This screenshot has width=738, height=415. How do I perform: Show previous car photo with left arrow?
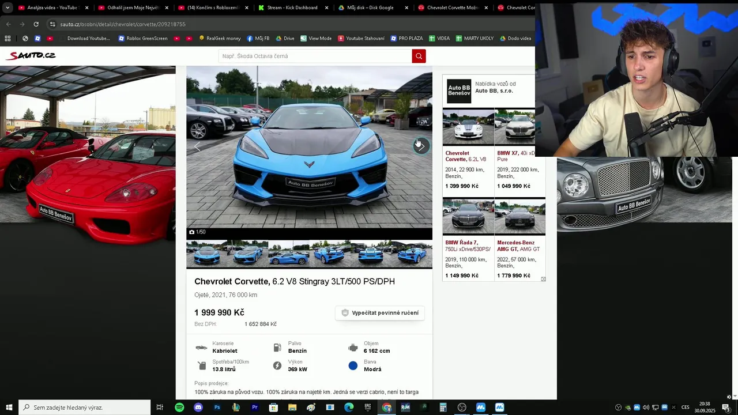197,147
